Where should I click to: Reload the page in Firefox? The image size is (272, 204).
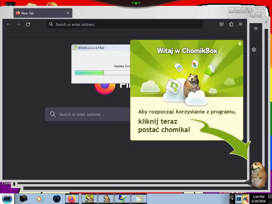tap(28, 24)
